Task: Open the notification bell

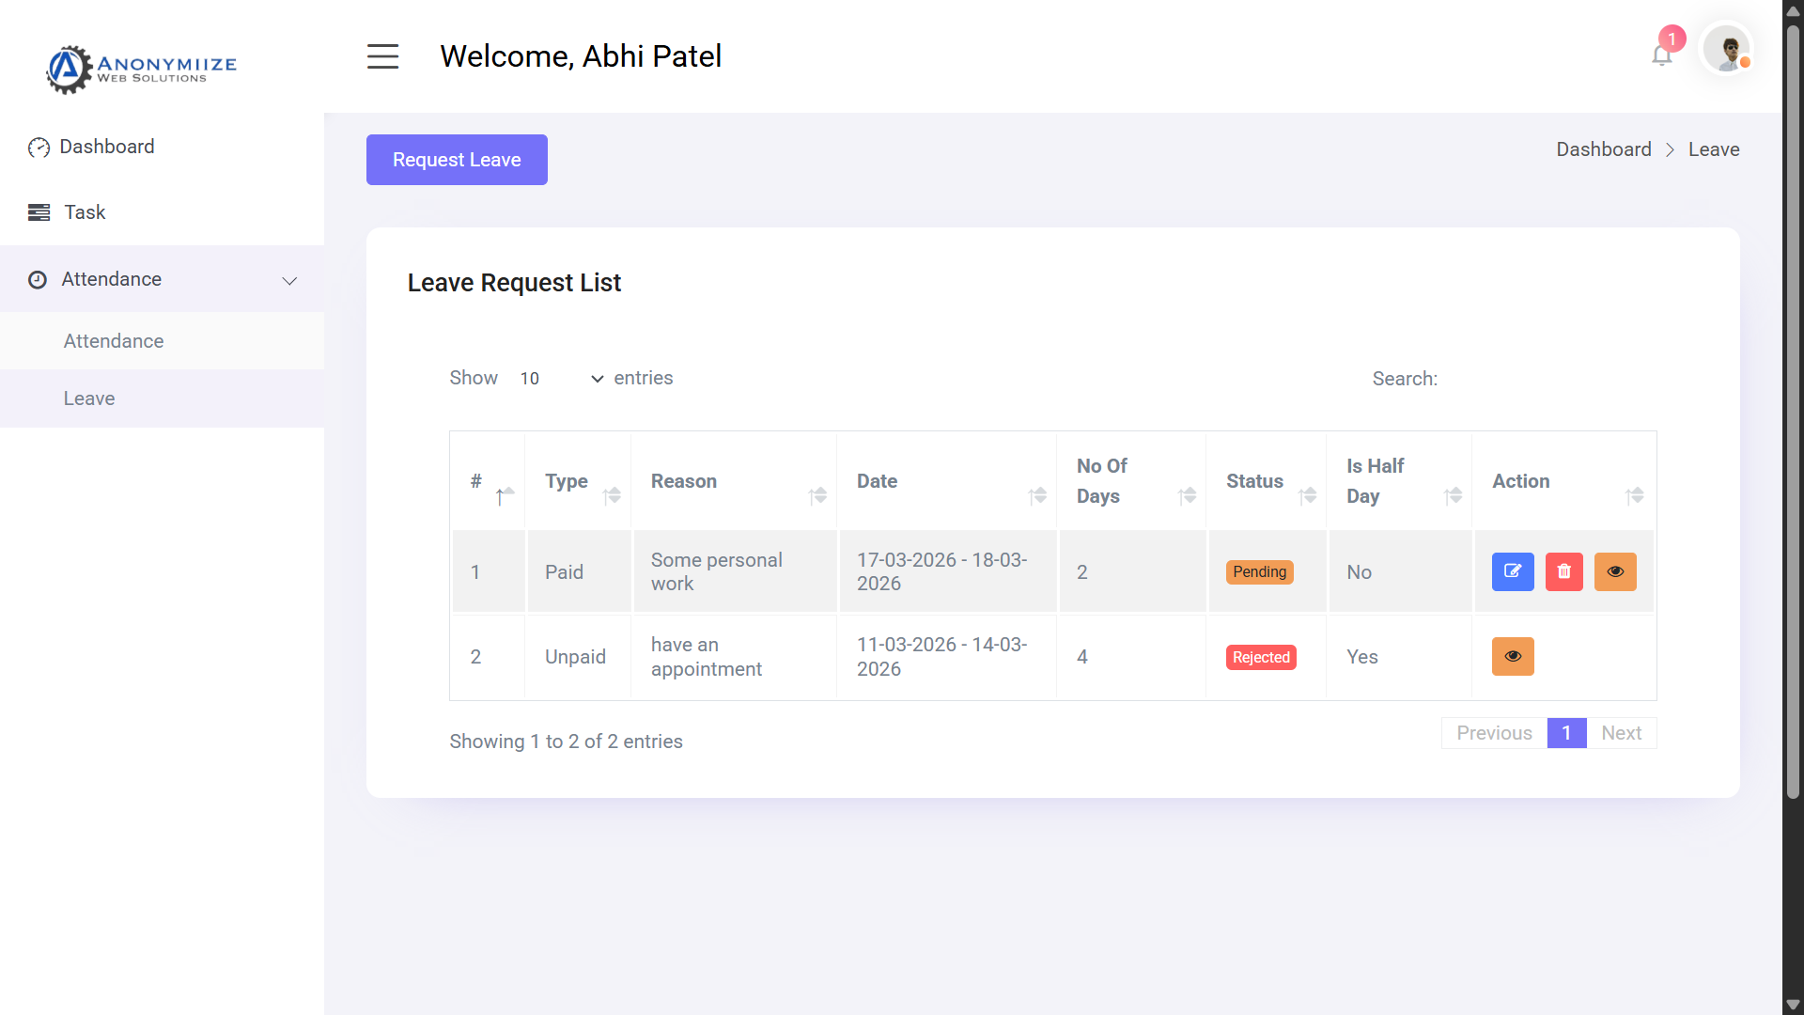Action: (x=1661, y=56)
